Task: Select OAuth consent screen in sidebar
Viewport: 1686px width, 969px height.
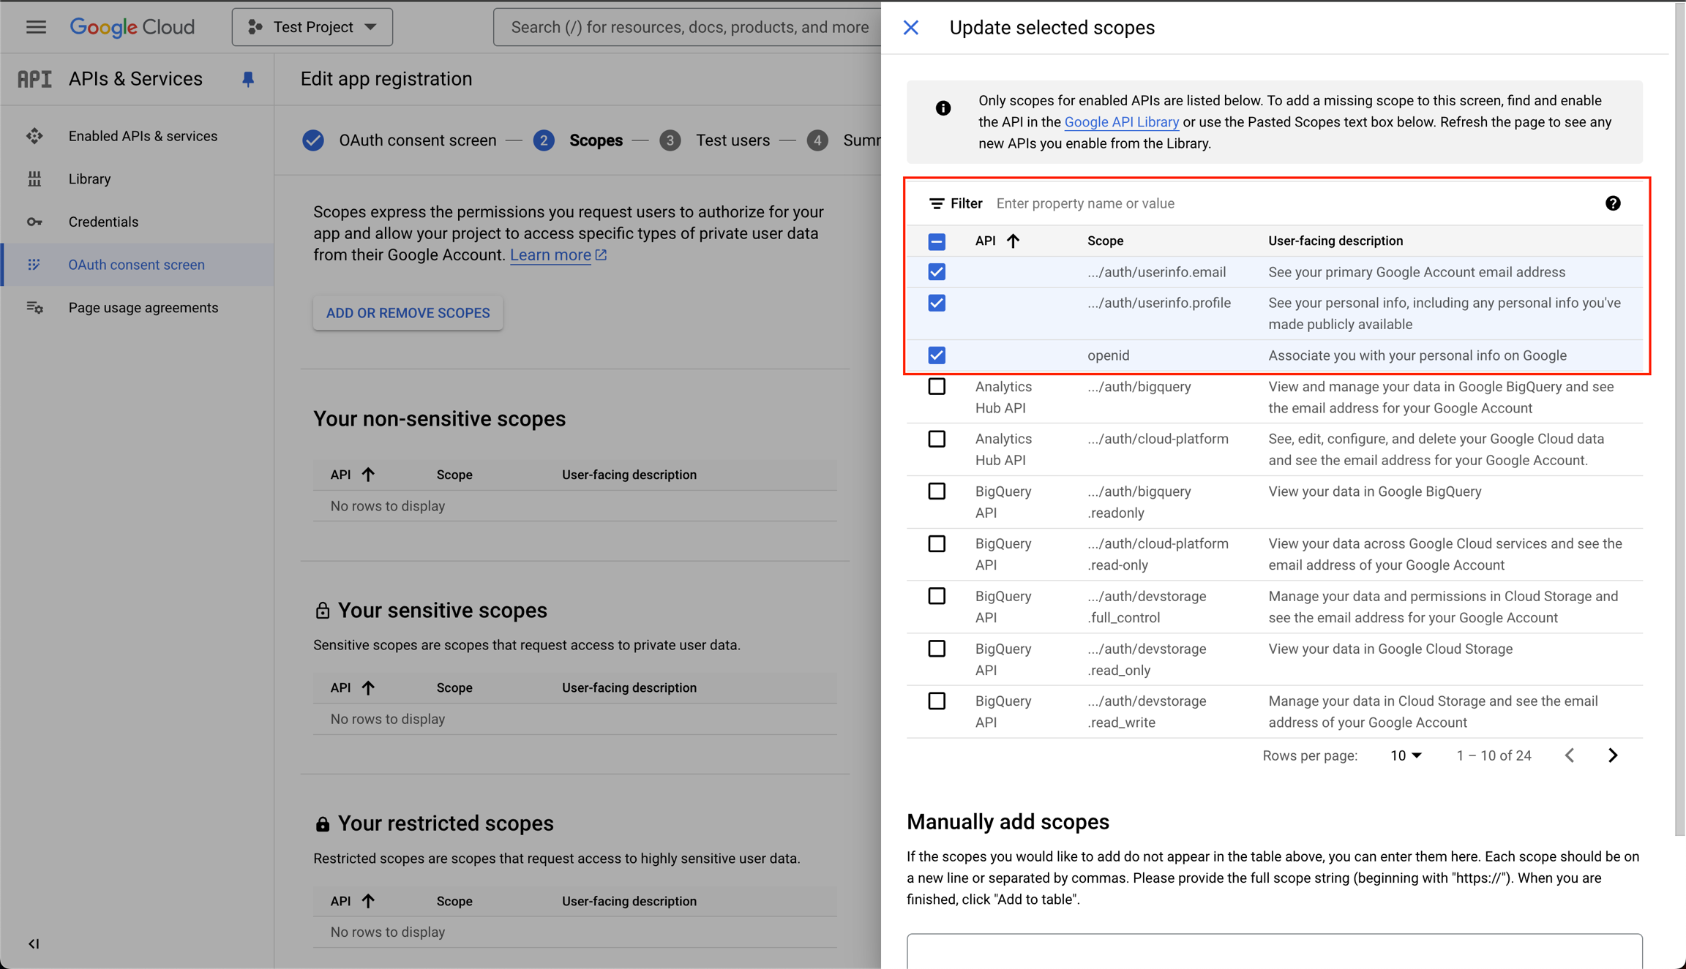Action: tap(137, 264)
